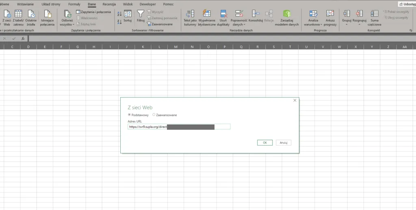
Task: Click Z tabeli/zakresu icon
Action: (18, 14)
